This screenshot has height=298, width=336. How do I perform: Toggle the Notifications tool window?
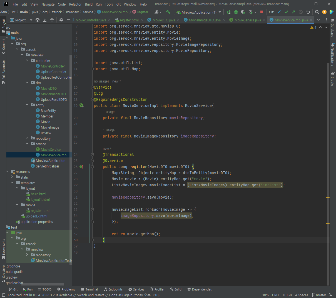click(x=332, y=54)
